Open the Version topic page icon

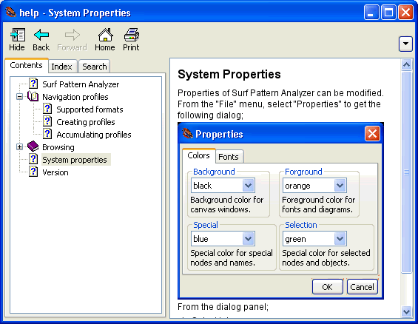(33, 172)
